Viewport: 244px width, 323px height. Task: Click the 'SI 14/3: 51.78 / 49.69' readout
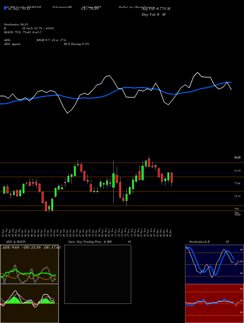click(38, 28)
